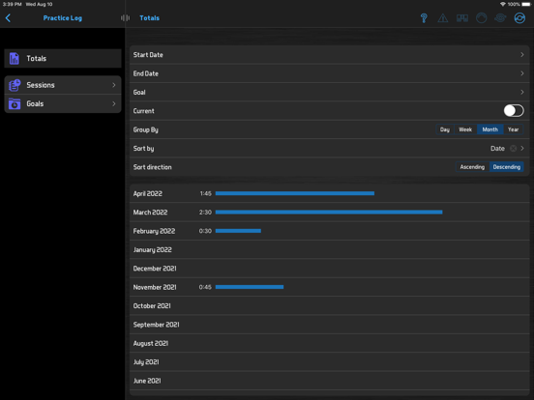534x400 pixels.
Task: Tap the 2:30 total for March
Action: point(205,213)
